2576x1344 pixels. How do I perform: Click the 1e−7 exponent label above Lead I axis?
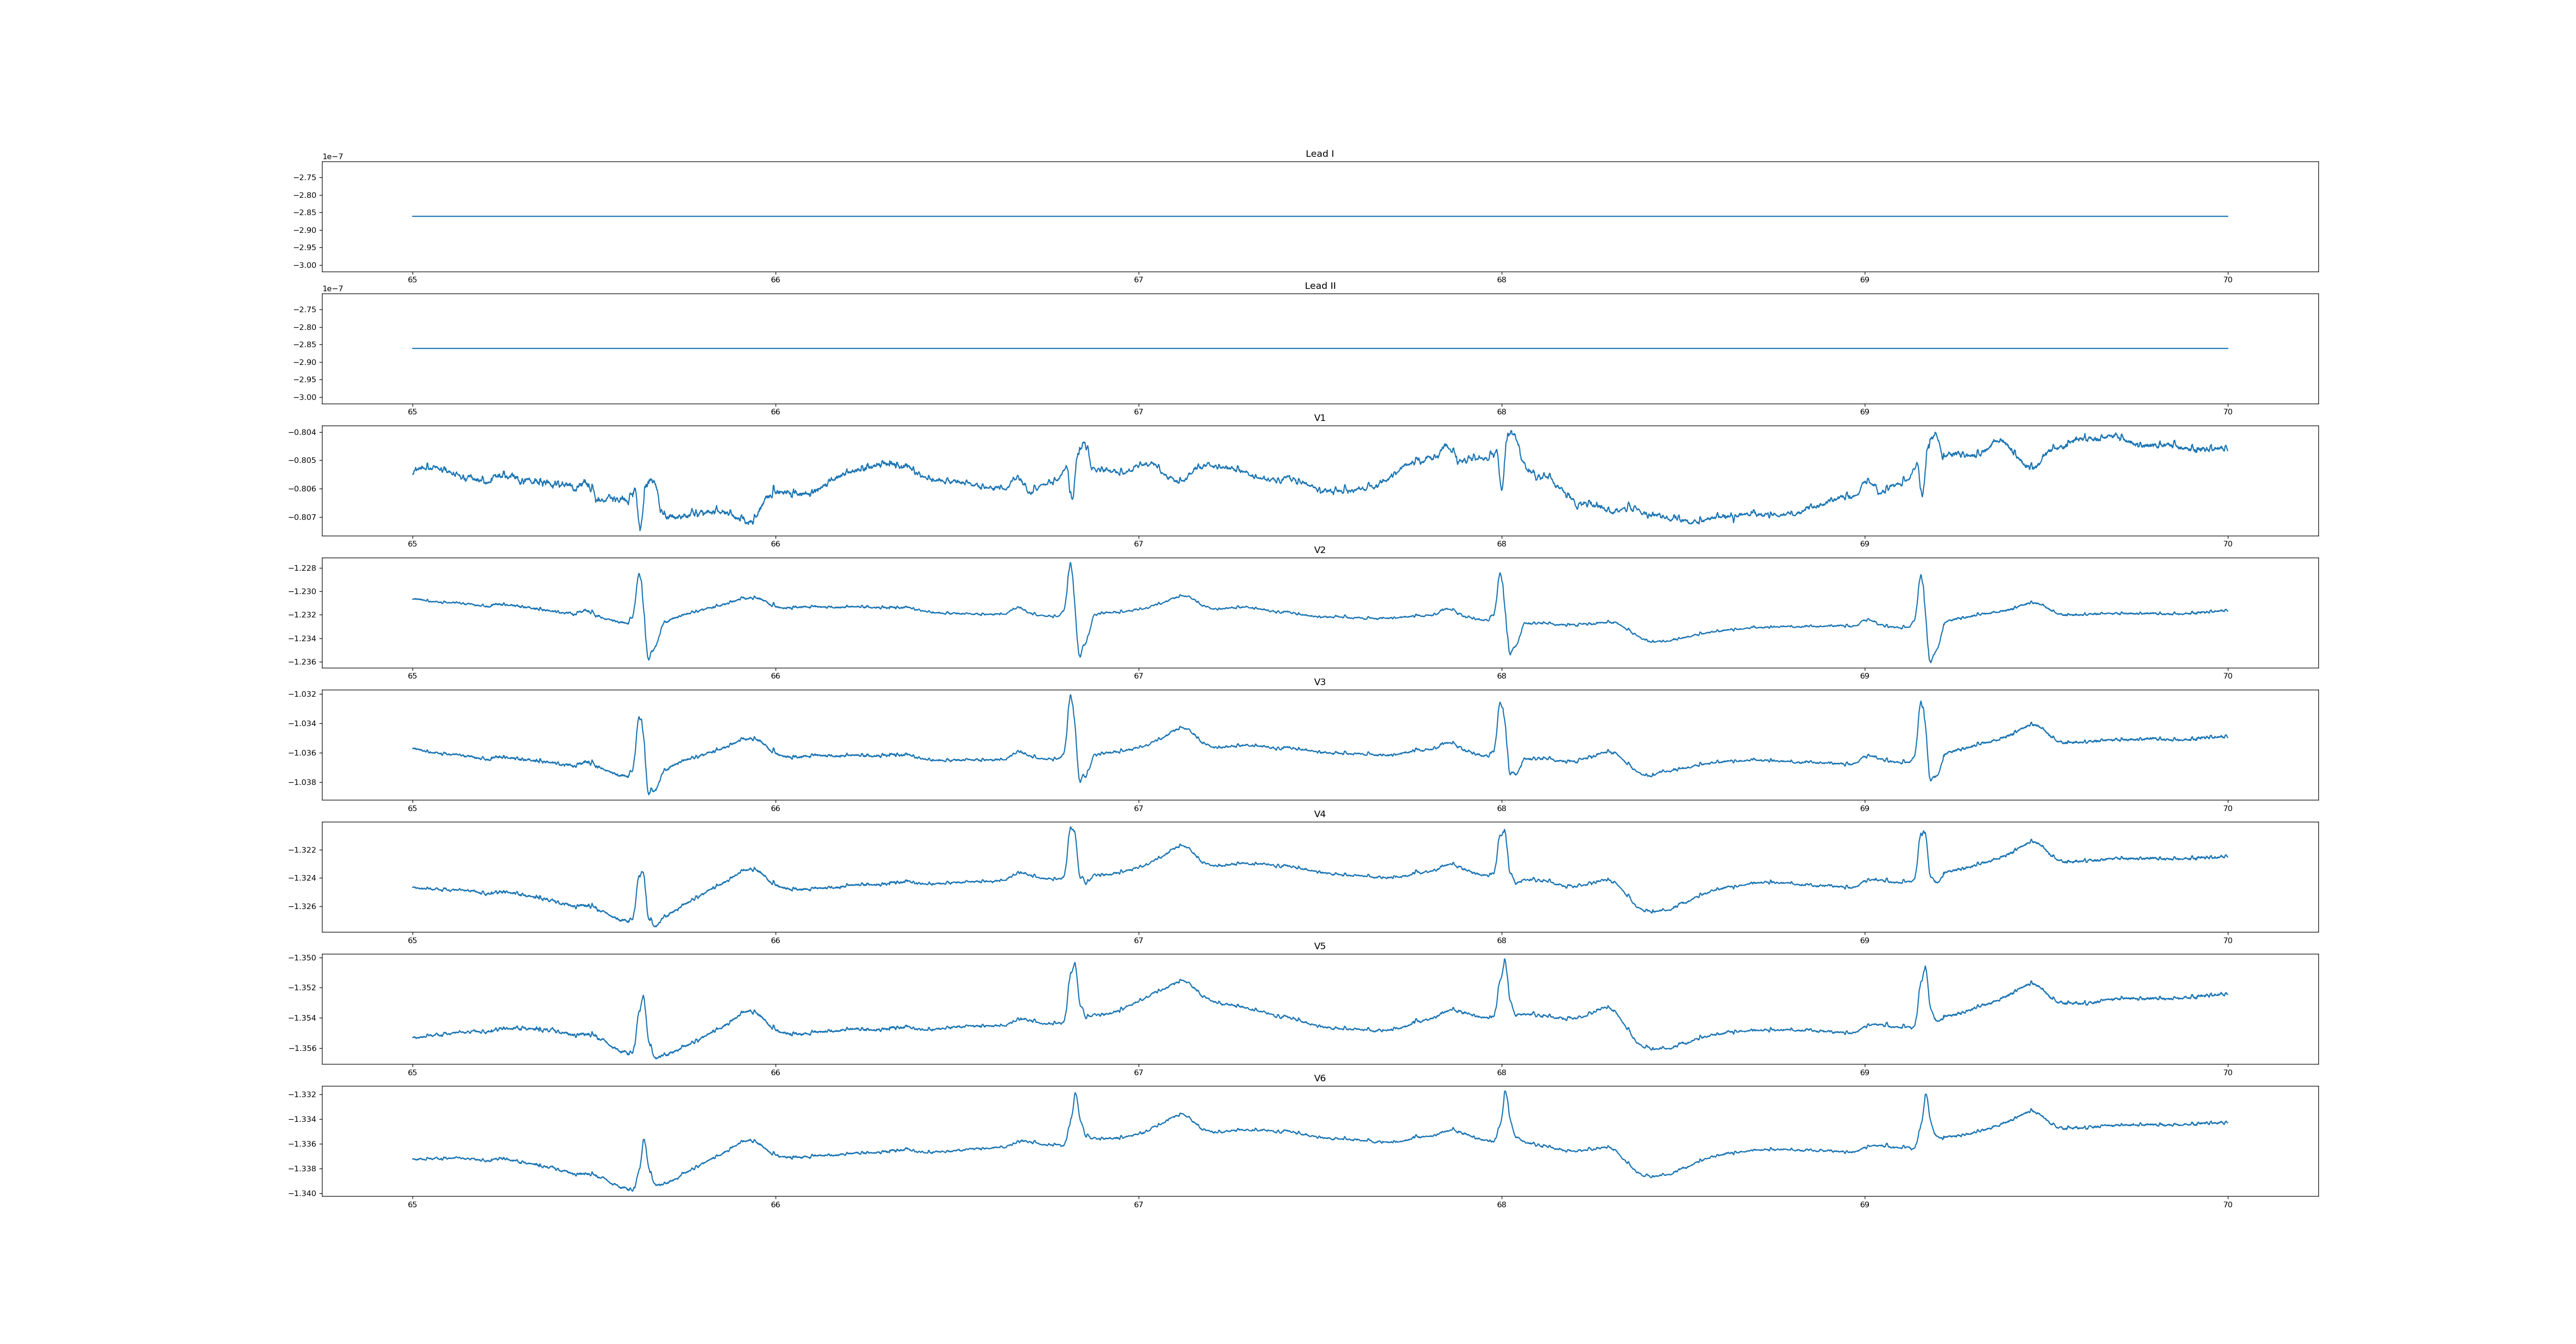click(332, 157)
